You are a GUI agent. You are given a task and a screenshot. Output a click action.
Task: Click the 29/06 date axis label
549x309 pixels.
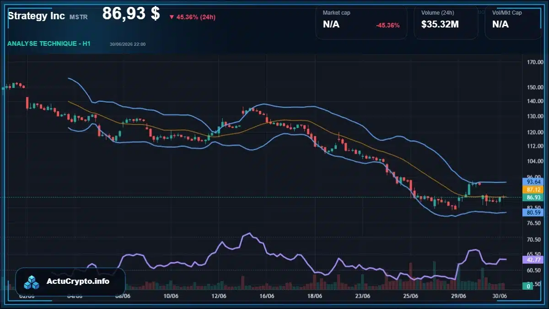click(x=459, y=296)
